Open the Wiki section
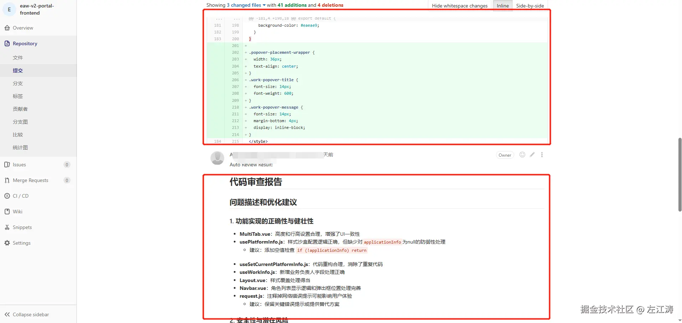This screenshot has width=682, height=323. point(17,211)
